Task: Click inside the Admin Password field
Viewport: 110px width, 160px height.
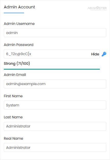Action: tap(52, 54)
